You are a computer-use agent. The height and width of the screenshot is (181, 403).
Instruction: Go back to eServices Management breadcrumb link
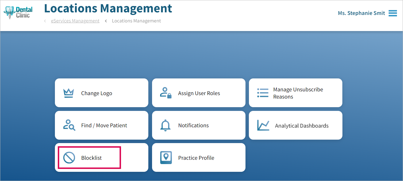pos(75,21)
